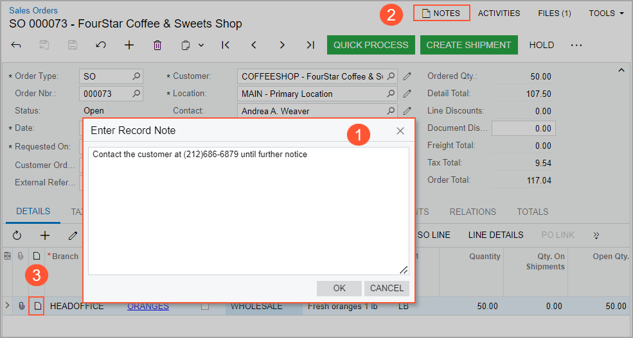The height and width of the screenshot is (338, 633).
Task: Click the back arrow toolbar icon
Action: click(x=17, y=45)
